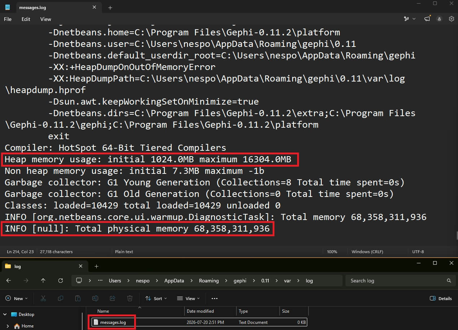Click the 100% zoom level in status bar
The width and height of the screenshot is (458, 330).
coord(332,252)
